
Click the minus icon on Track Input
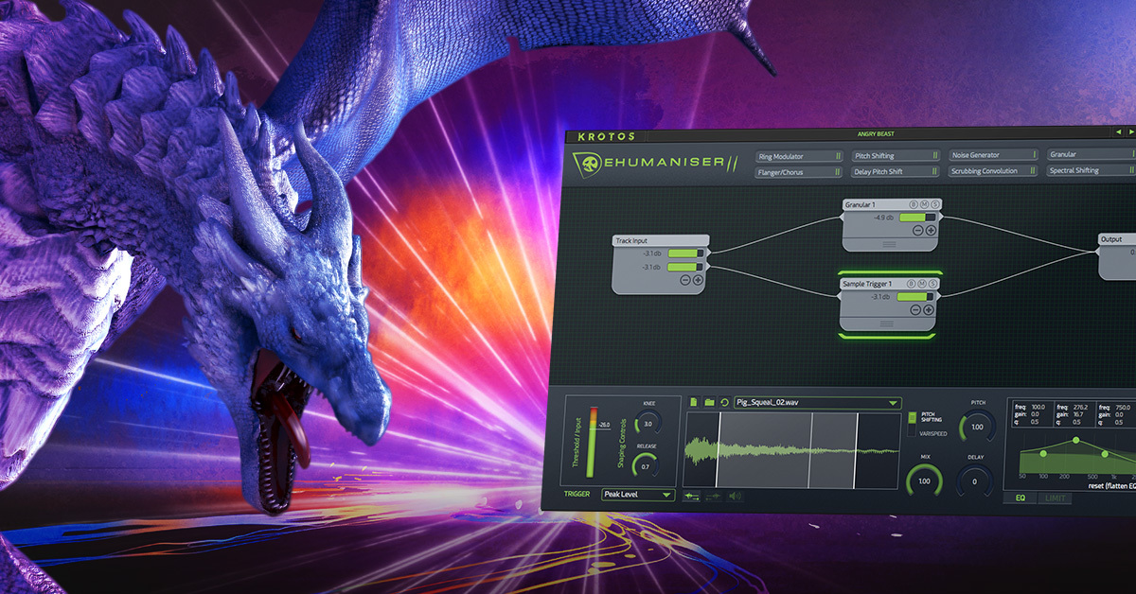click(x=685, y=280)
